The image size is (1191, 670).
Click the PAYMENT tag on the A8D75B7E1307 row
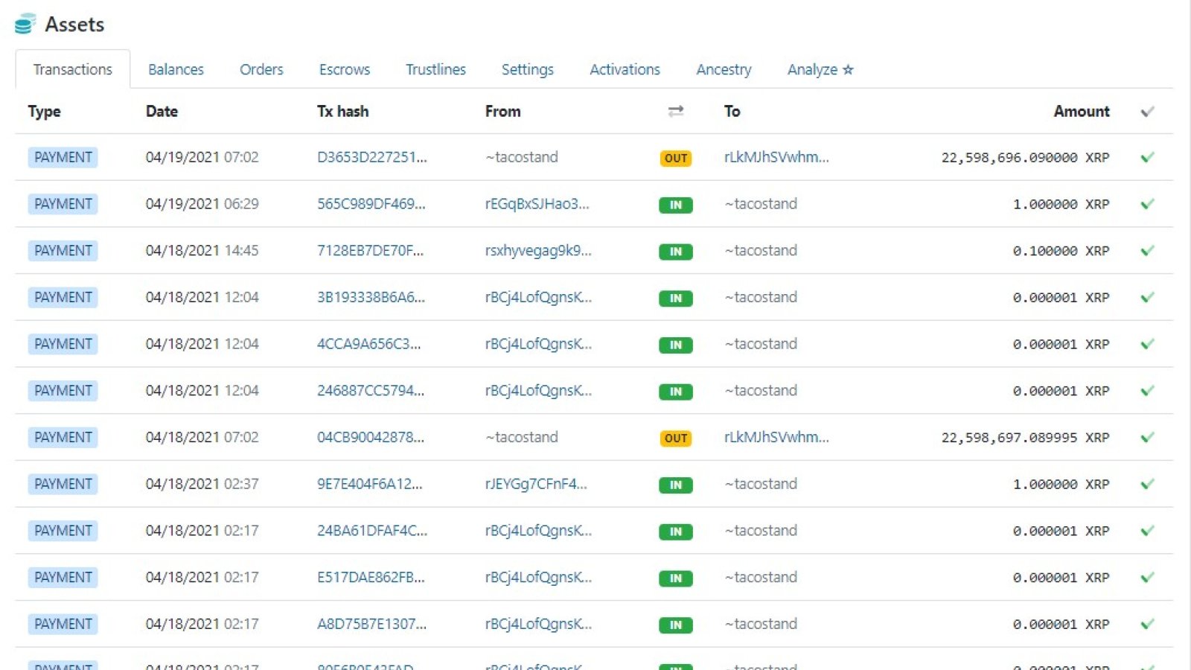pyautogui.click(x=63, y=624)
